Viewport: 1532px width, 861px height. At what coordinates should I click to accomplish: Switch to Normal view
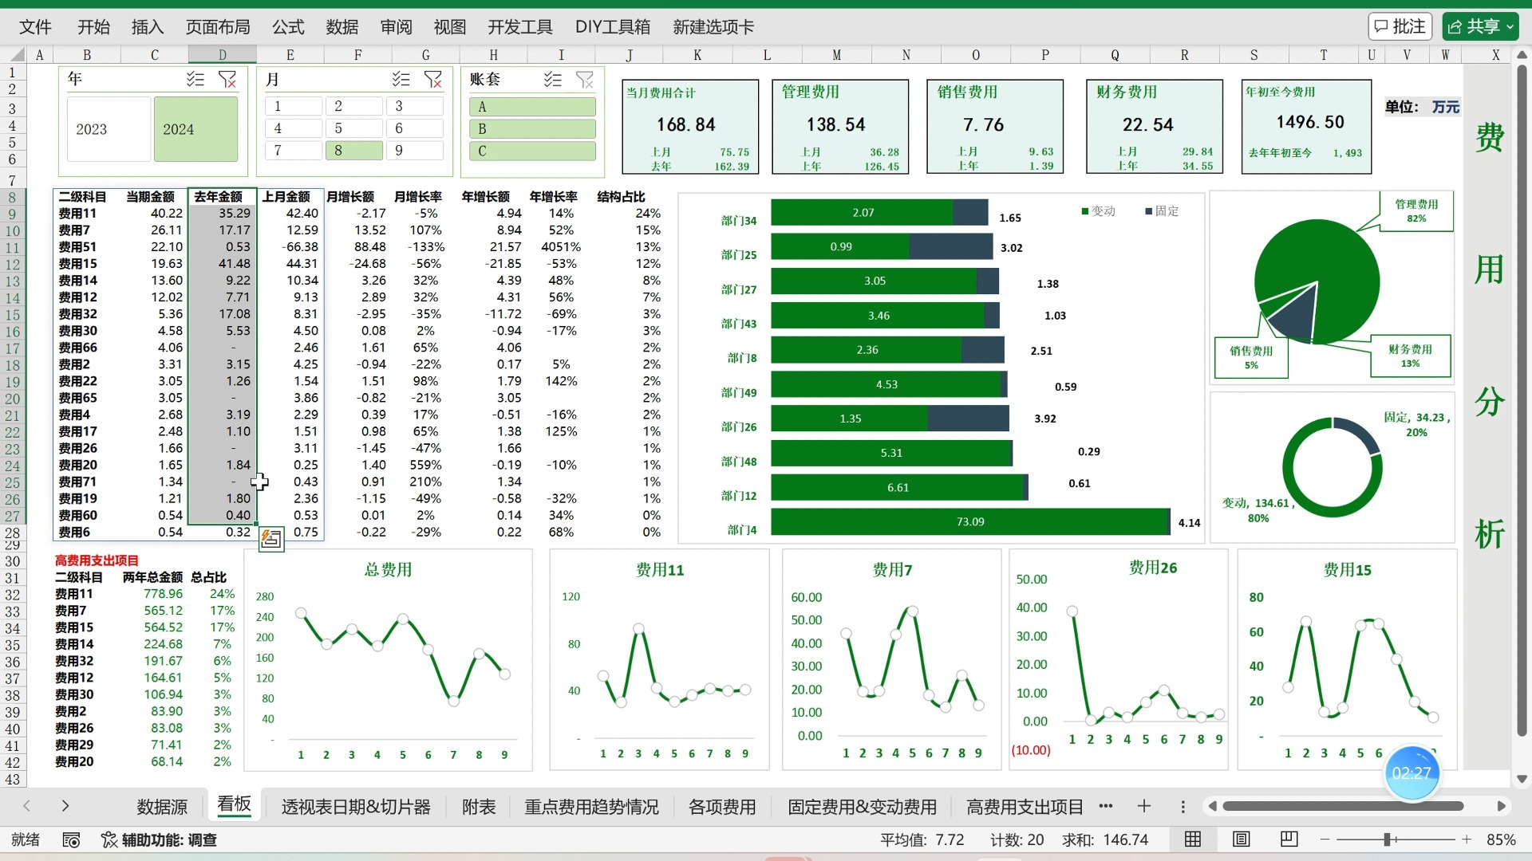point(1193,839)
